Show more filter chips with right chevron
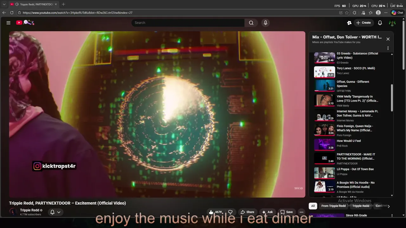The width and height of the screenshot is (406, 228). tap(389, 206)
